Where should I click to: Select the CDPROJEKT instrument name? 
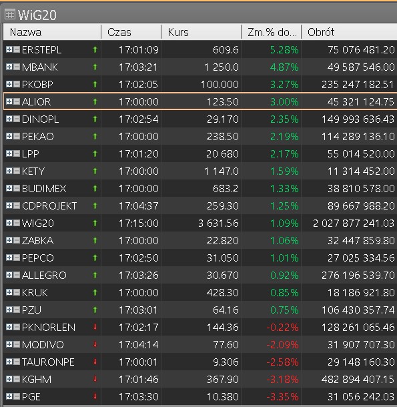[49, 206]
